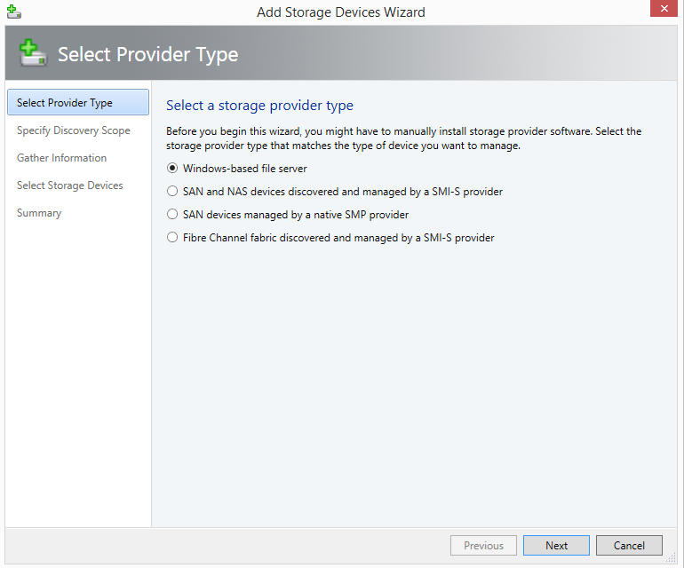The height and width of the screenshot is (568, 684).
Task: Select Fibre Channel fabric SMI-S provider option
Action: point(172,238)
